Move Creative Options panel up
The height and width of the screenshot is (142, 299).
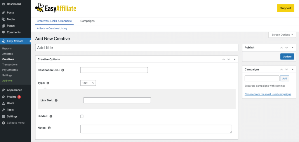pos(224,59)
